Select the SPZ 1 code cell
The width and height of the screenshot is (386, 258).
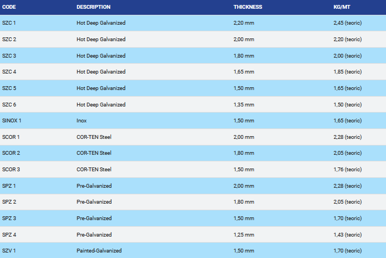(x=9, y=186)
